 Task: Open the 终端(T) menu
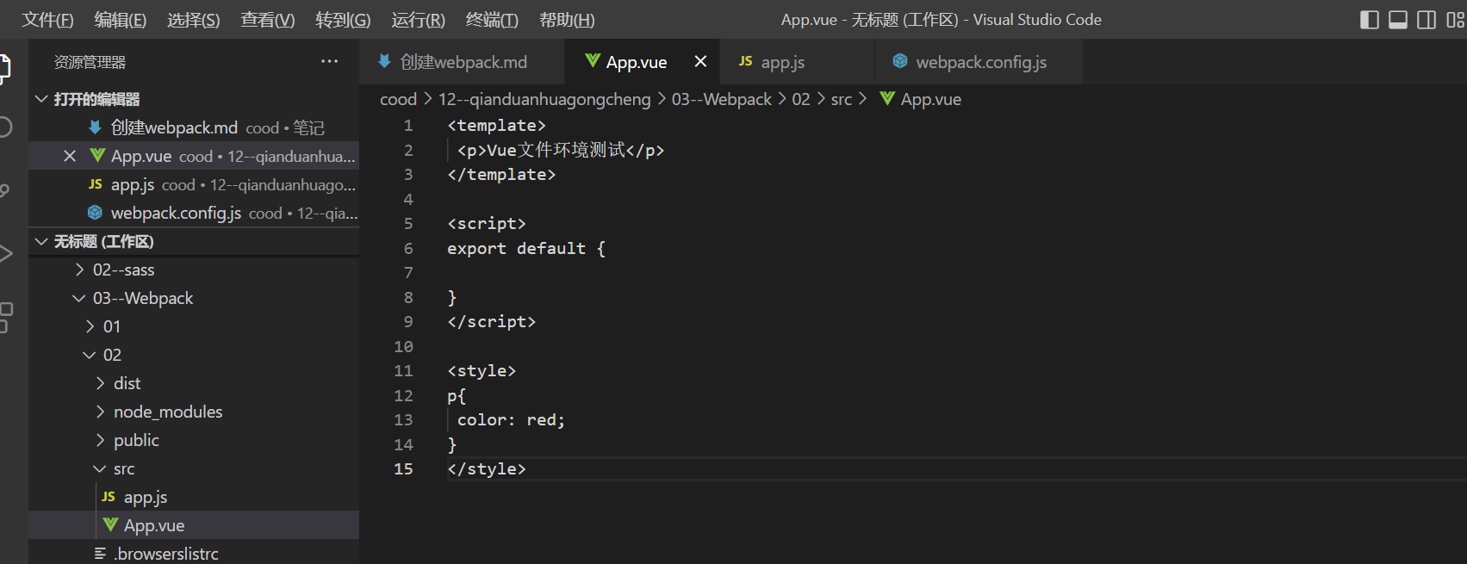pos(493,20)
